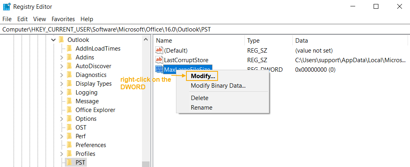Viewport: 410px width, 167px height.
Task: Open the Help menu
Action: tap(86, 19)
